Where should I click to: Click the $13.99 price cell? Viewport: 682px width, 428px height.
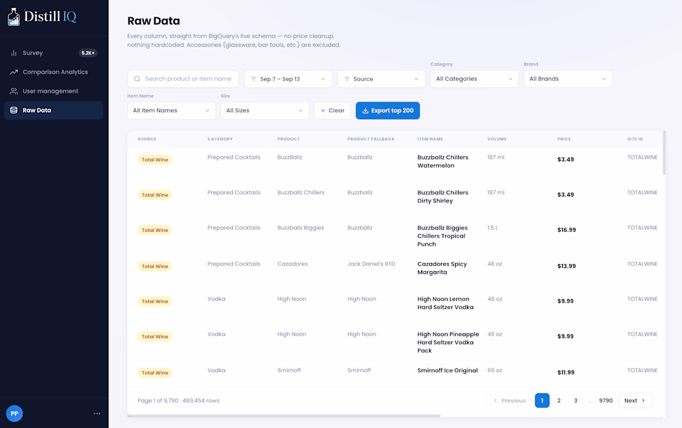click(x=566, y=266)
